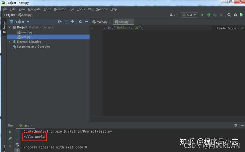Toggle soft-wrap icon in Run panel
Viewport: 245px width, 152px height.
pos(17,145)
